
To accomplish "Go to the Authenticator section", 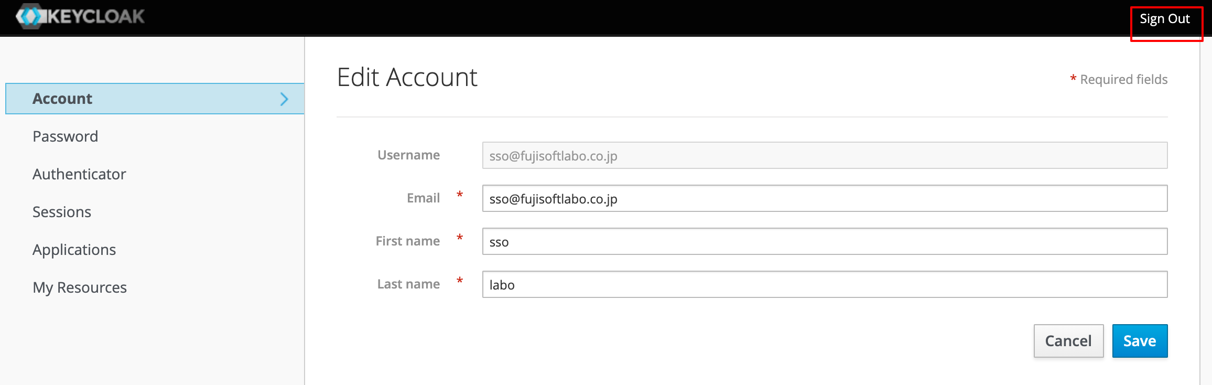I will point(79,174).
